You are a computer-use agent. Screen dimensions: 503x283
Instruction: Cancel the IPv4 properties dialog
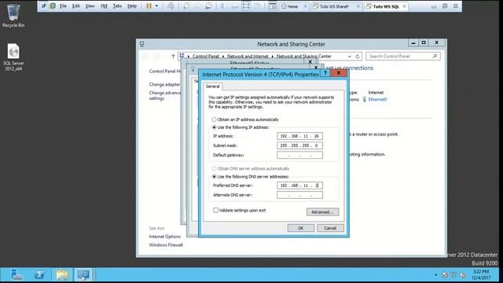click(330, 228)
